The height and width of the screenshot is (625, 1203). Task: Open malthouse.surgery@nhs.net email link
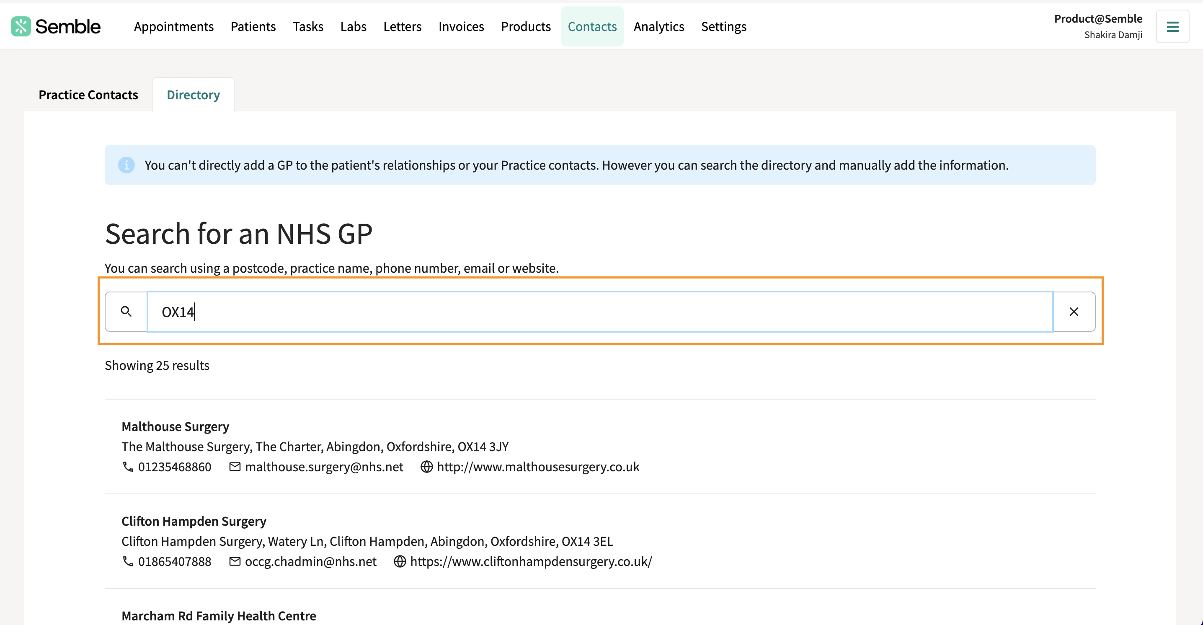[324, 467]
